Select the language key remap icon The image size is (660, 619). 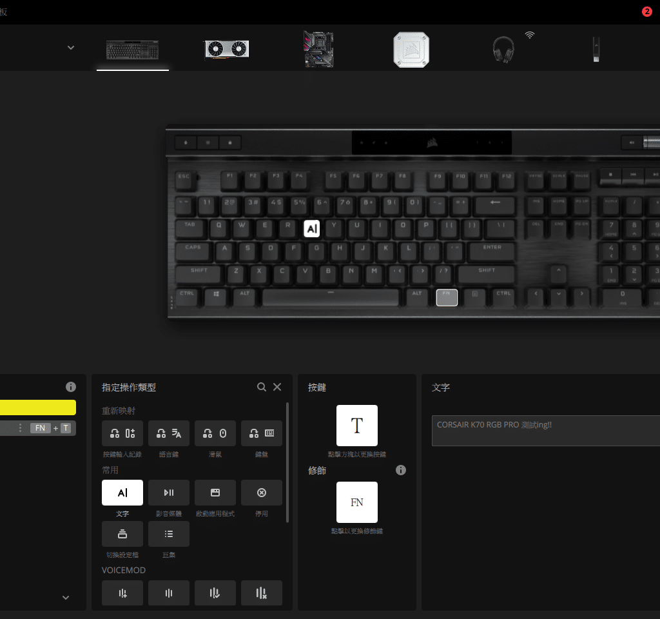(x=168, y=433)
